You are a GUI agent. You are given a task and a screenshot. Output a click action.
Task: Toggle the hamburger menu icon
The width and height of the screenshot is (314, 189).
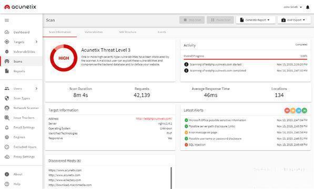pyautogui.click(x=7, y=20)
